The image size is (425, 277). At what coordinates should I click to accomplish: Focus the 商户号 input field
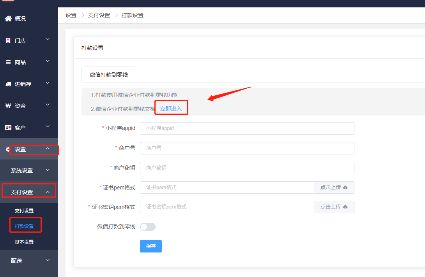[x=247, y=148]
